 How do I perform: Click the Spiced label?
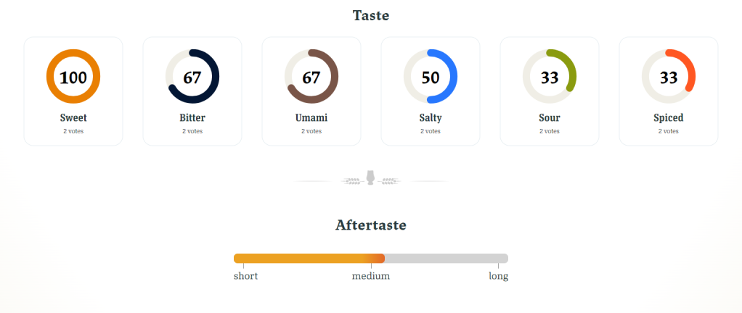pos(669,117)
